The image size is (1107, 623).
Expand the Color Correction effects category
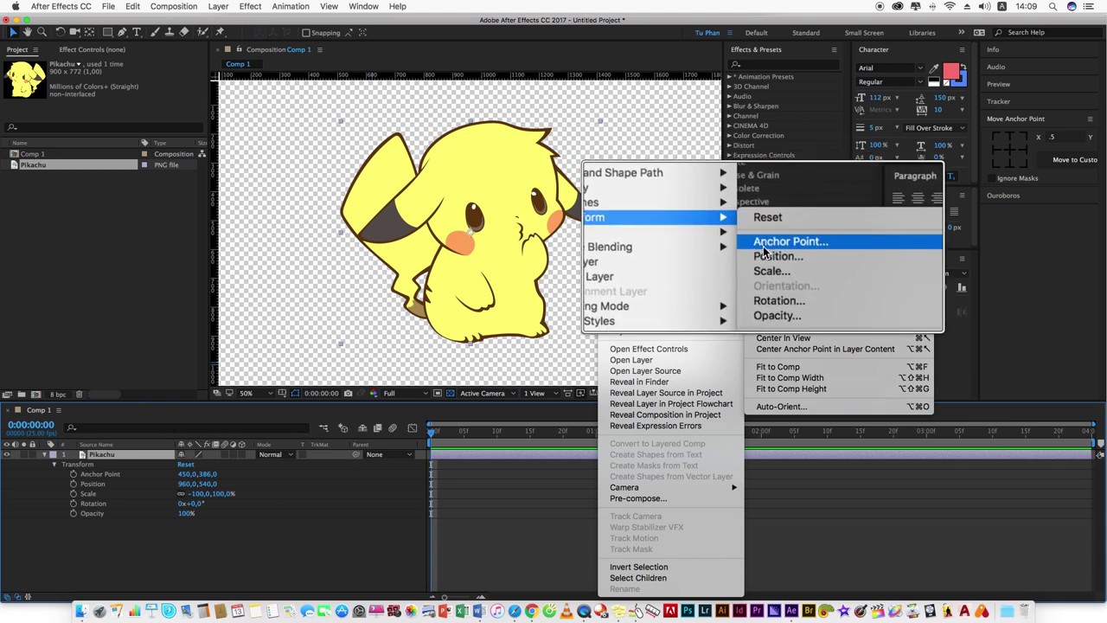click(x=729, y=136)
